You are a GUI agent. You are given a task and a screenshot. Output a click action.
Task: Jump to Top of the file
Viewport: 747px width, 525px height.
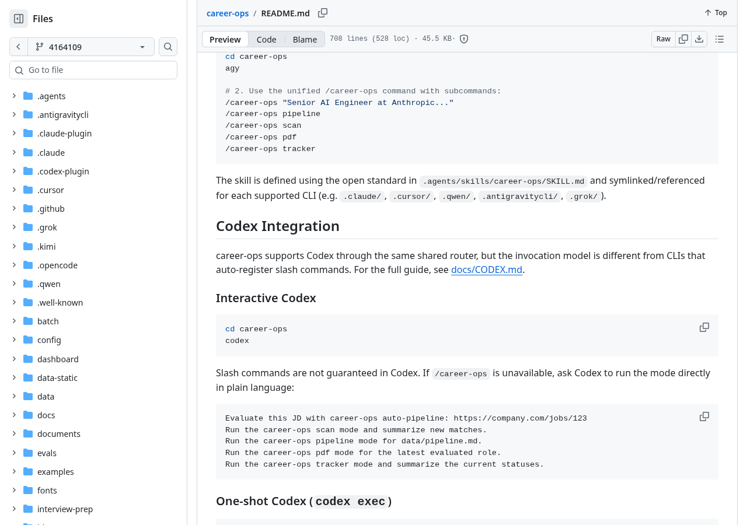pos(715,13)
